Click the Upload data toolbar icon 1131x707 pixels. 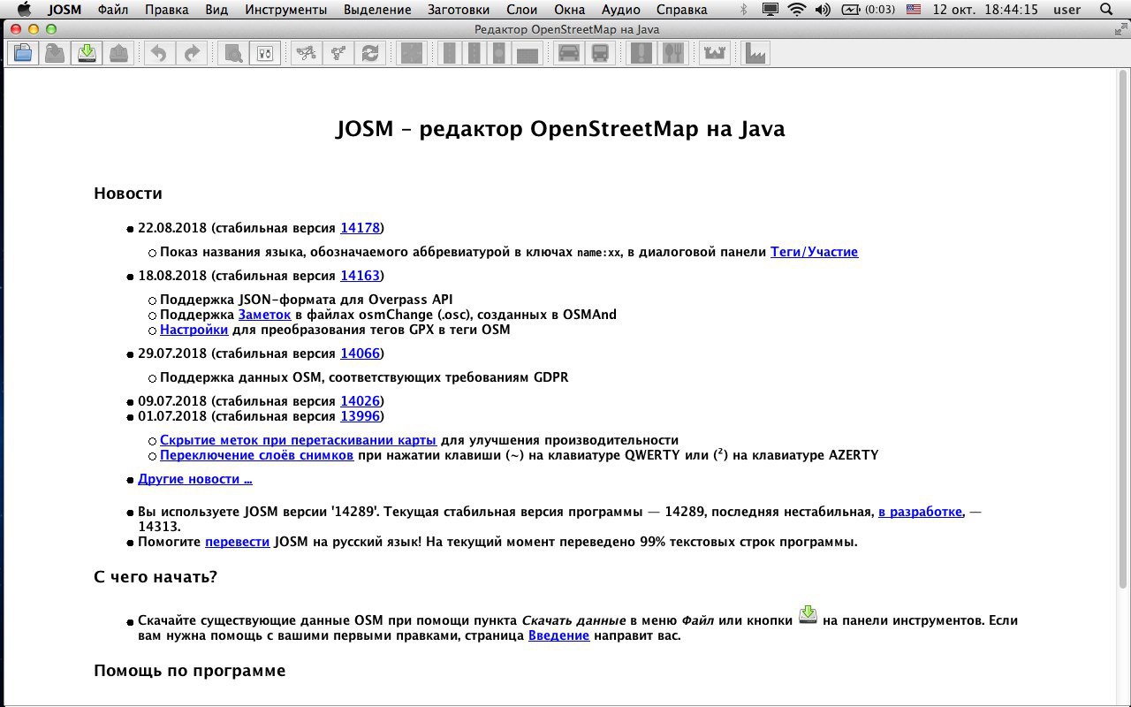118,54
